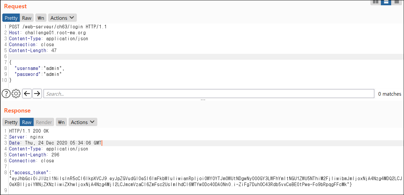
Task: Click inside the Search input field
Action: [x=209, y=94]
